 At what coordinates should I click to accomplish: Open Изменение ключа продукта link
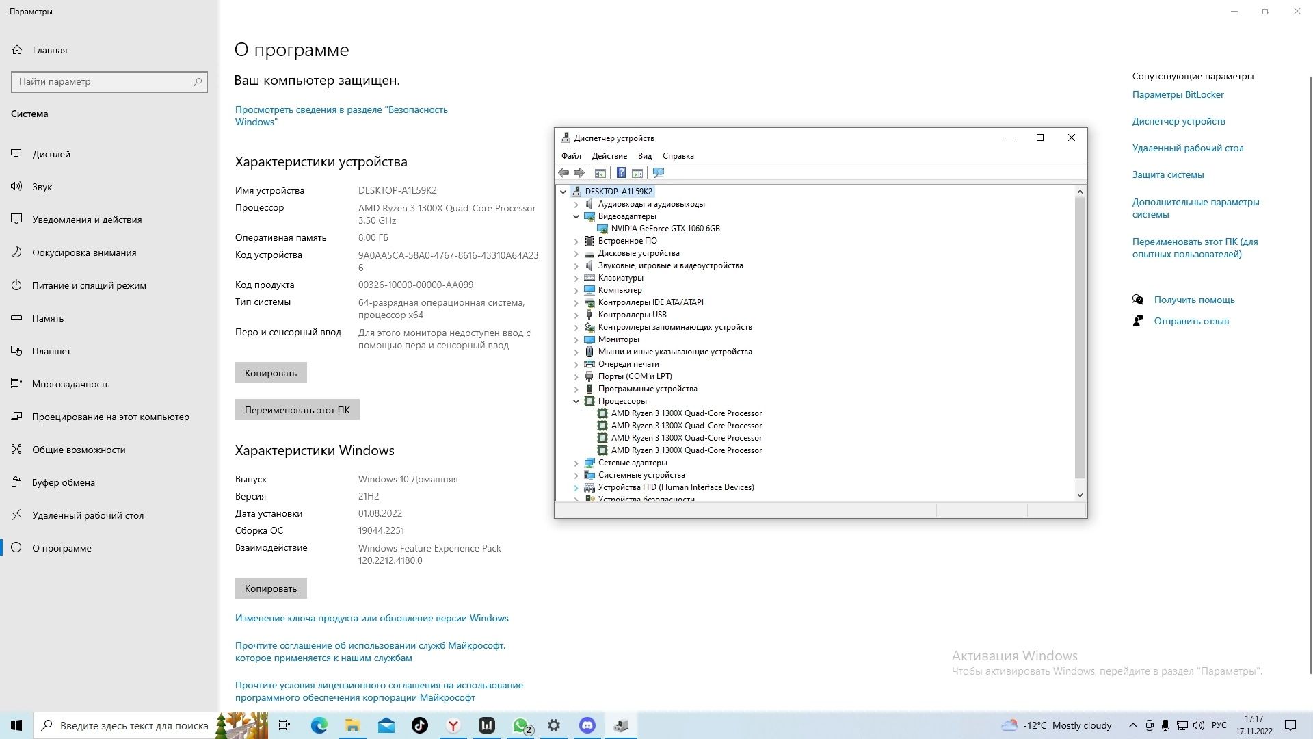[372, 618]
